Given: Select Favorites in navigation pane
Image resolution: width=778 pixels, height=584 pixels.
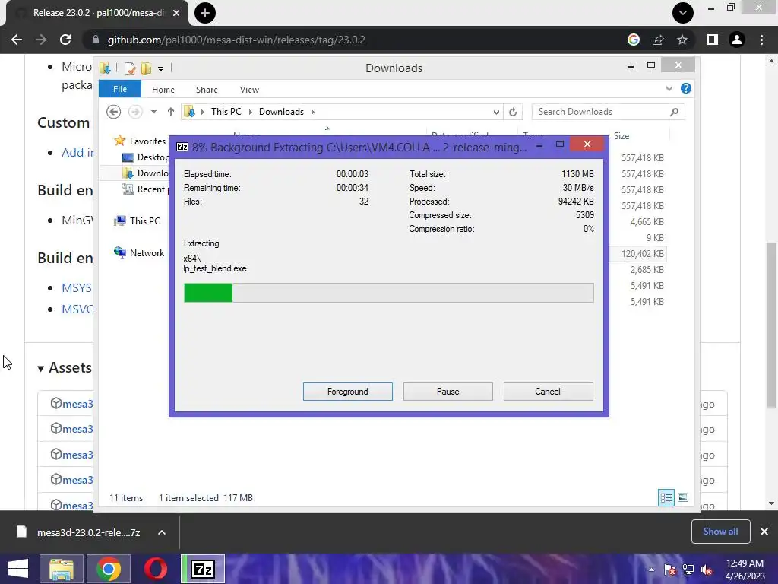Looking at the screenshot, I should pyautogui.click(x=147, y=141).
